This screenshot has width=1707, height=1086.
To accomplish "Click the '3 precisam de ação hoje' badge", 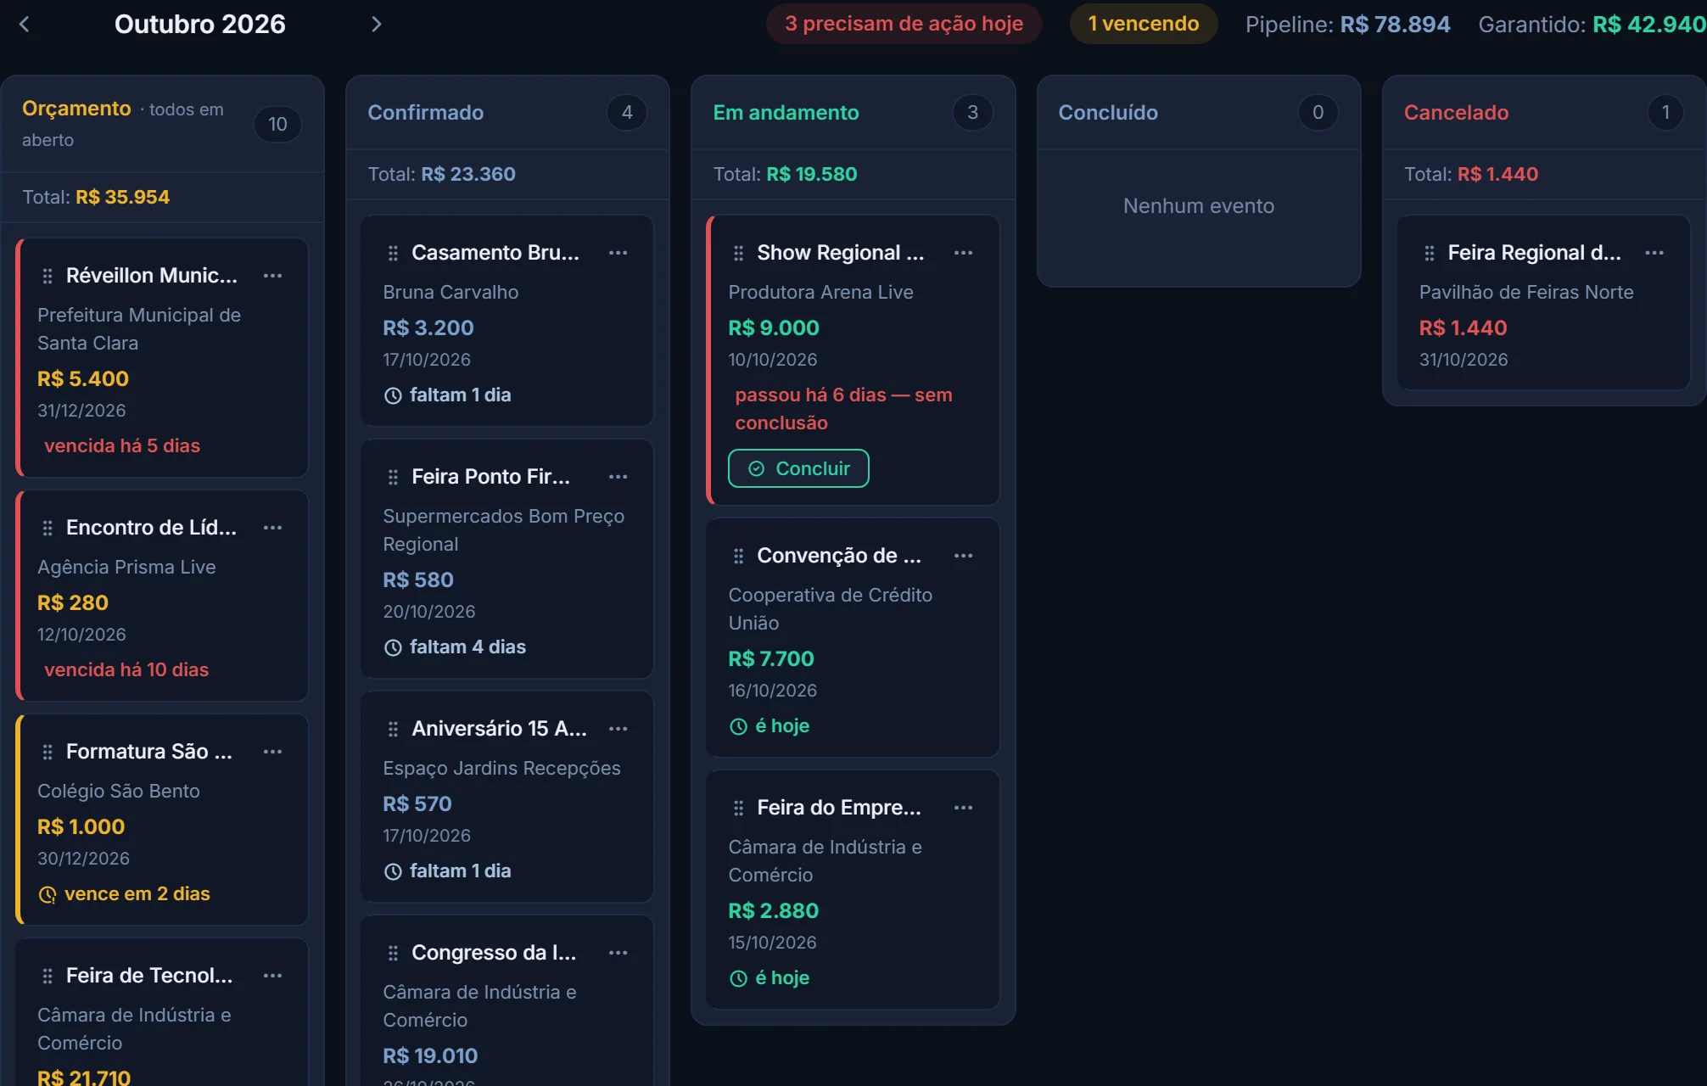I will 904,24.
